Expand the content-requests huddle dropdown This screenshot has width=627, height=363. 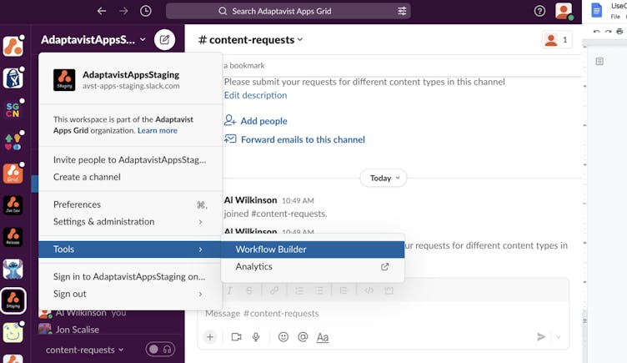(x=84, y=350)
